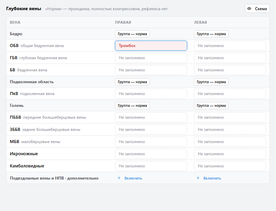
Task: Set left Подколенная область group to норма
Action: pos(211,82)
